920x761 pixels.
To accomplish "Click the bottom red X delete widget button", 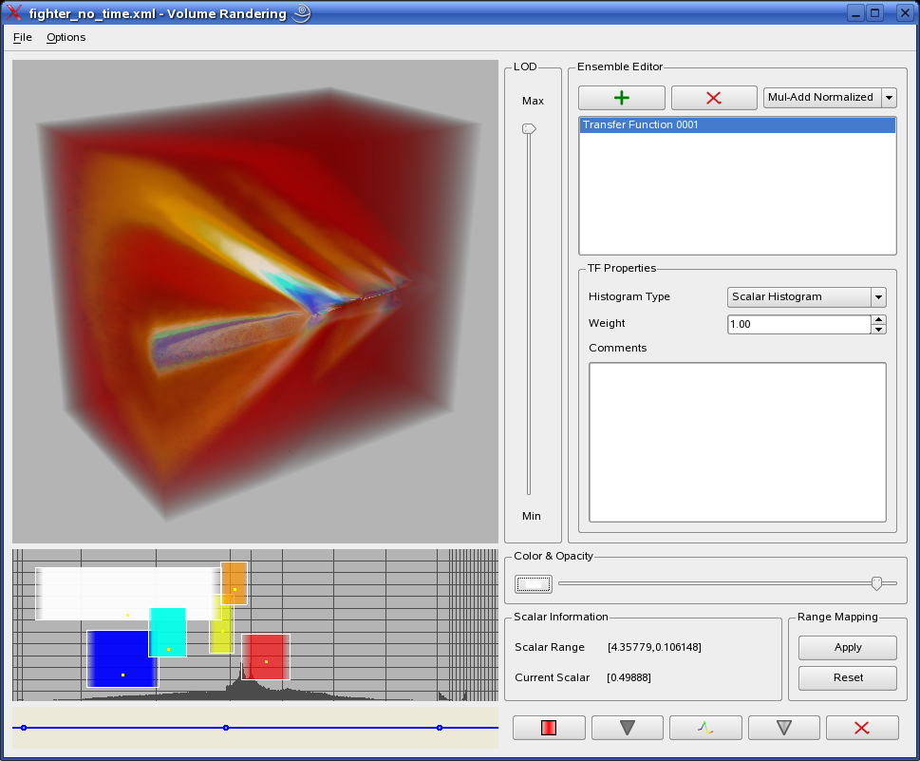I will point(862,728).
